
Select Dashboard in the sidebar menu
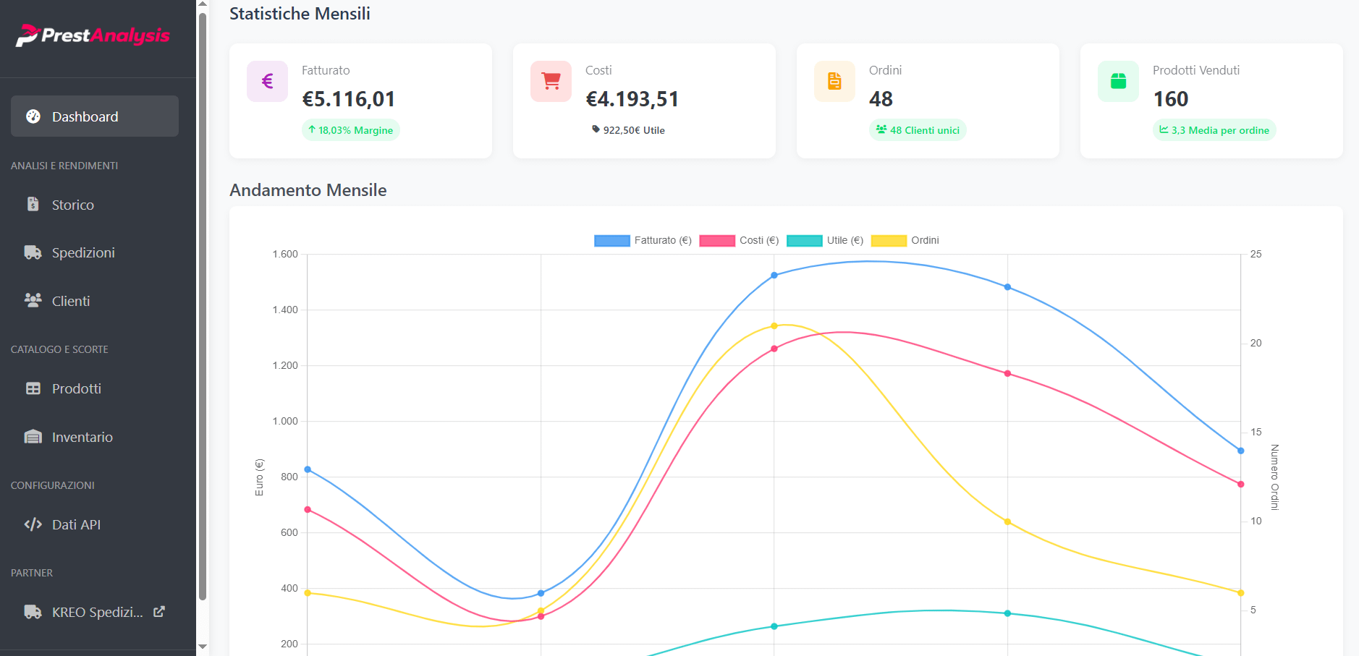coord(85,116)
